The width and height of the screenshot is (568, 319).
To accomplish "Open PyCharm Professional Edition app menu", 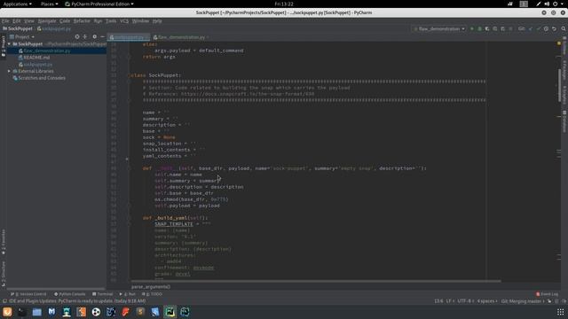I will tap(99, 4).
